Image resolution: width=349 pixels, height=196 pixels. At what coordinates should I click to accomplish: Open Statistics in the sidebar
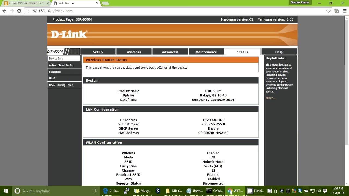(64, 72)
